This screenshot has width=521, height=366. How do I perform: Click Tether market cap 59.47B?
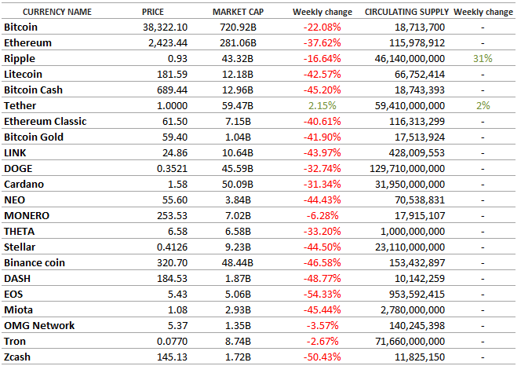238,106
